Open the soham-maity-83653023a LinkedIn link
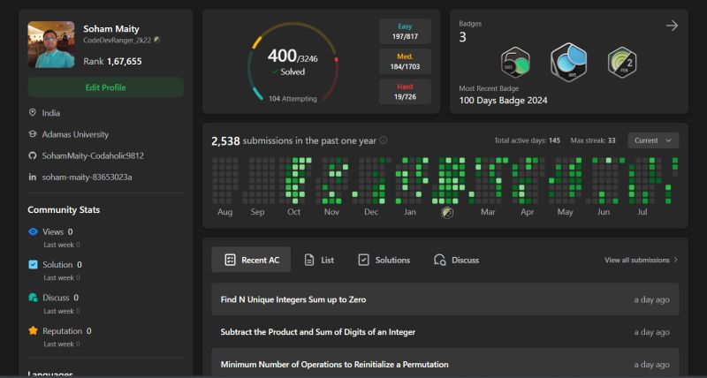This screenshot has width=707, height=378. pos(87,177)
